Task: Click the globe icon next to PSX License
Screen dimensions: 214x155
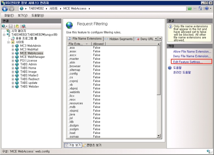Action: coord(17,61)
